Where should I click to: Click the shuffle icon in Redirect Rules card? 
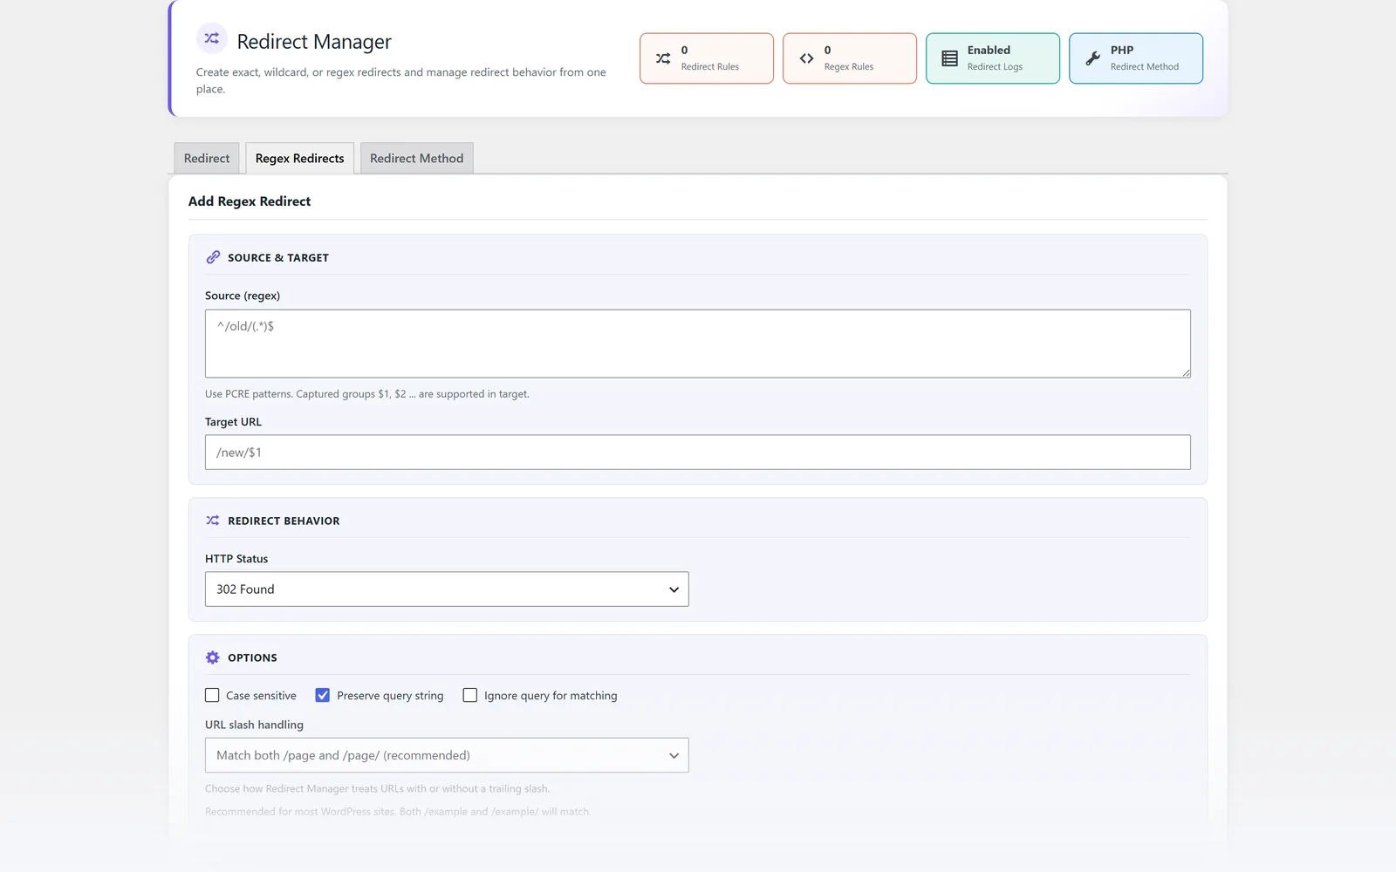point(663,58)
